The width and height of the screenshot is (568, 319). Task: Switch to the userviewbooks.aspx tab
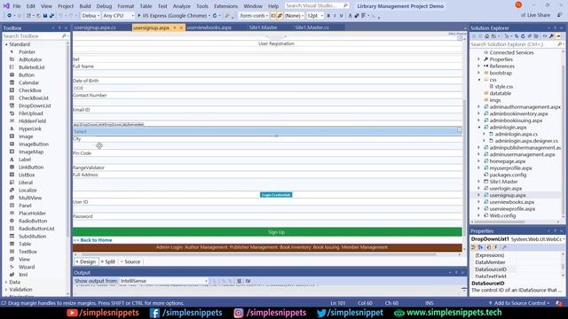click(x=209, y=27)
